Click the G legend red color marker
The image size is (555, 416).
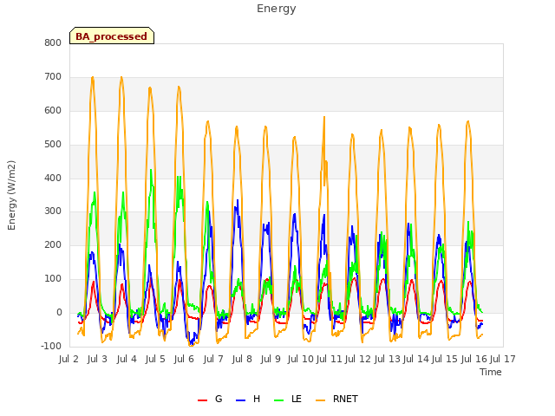pos(202,400)
